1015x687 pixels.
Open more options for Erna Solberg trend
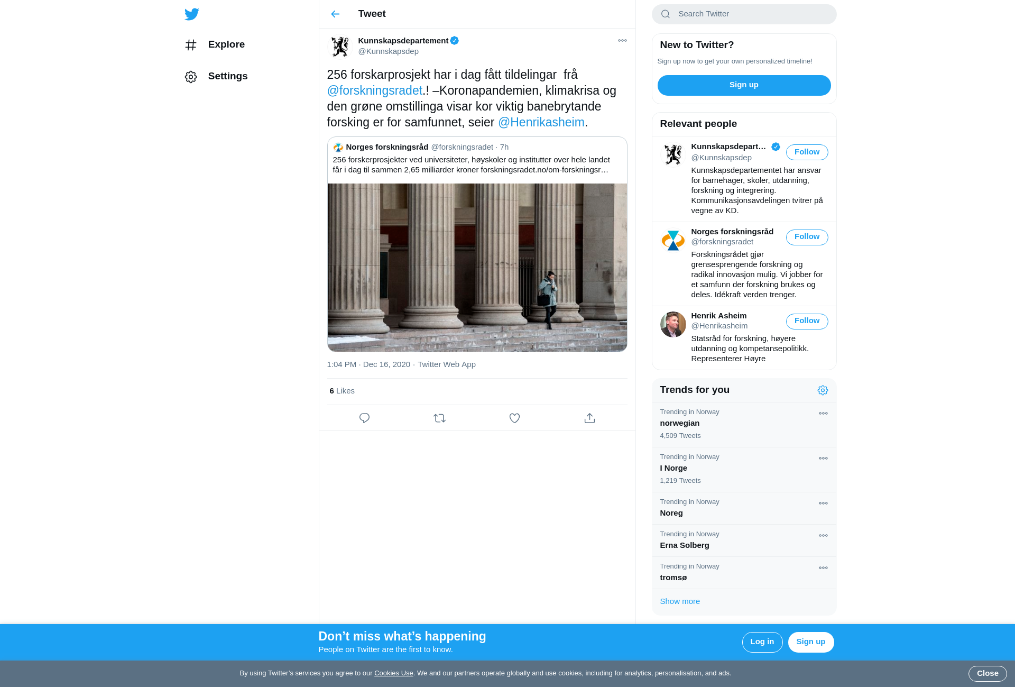point(823,536)
